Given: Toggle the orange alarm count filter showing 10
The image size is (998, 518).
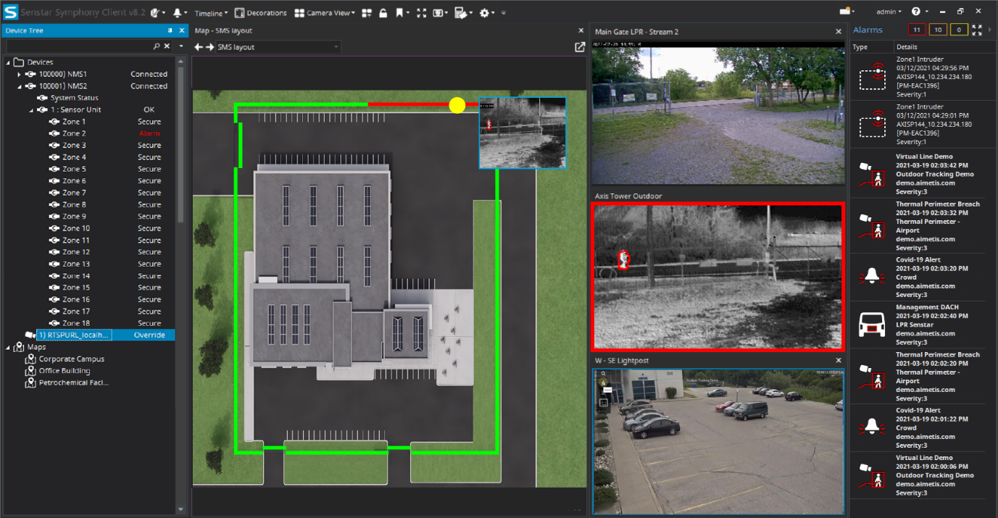Looking at the screenshot, I should tap(938, 30).
